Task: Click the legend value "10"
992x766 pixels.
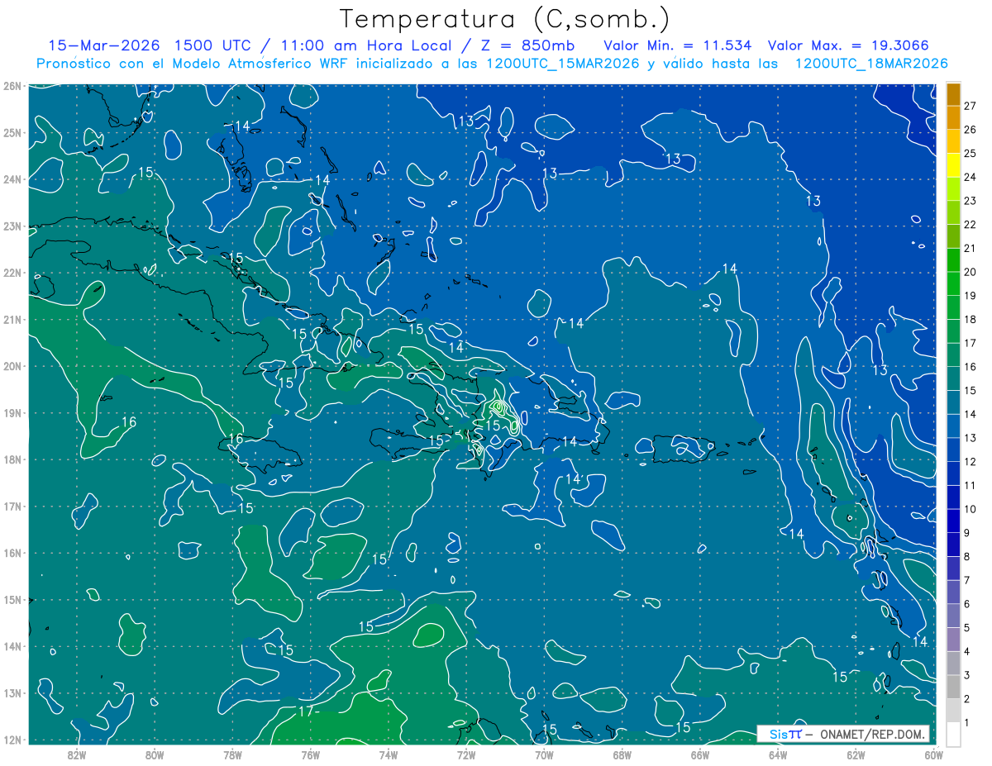Action: coord(970,509)
